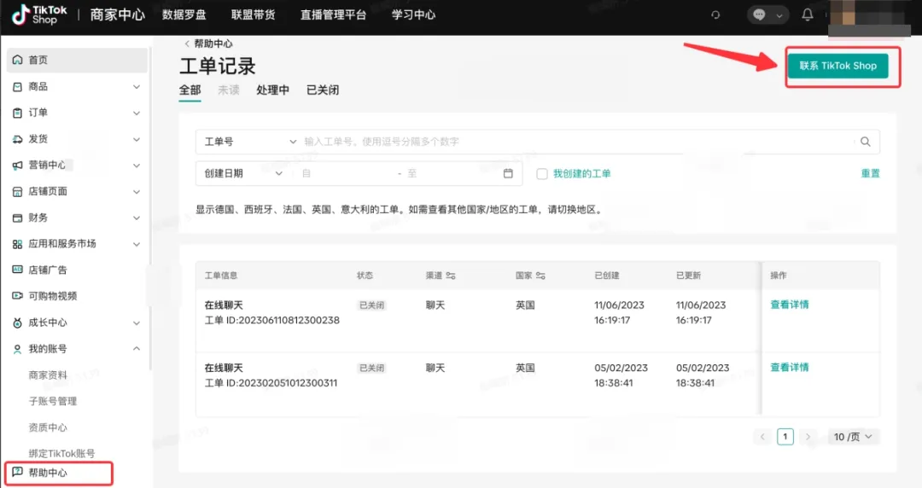Switch to the 处理中 tab
This screenshot has width=922, height=488.
pyautogui.click(x=272, y=90)
